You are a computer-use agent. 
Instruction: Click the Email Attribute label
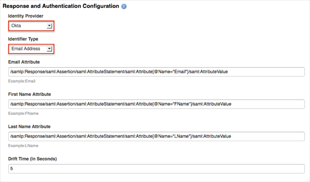[24, 62]
